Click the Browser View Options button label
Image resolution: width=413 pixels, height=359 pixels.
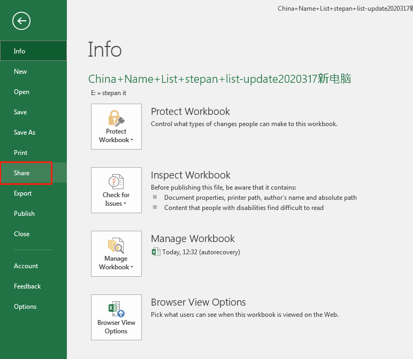click(x=116, y=327)
